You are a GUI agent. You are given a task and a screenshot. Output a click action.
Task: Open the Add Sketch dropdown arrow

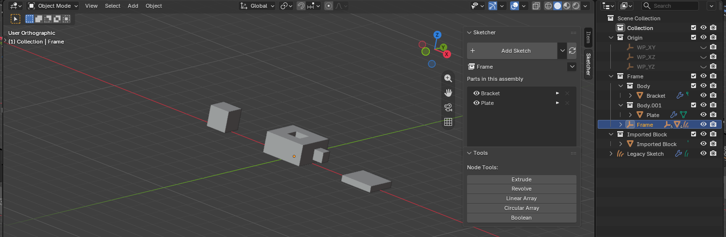pos(562,51)
